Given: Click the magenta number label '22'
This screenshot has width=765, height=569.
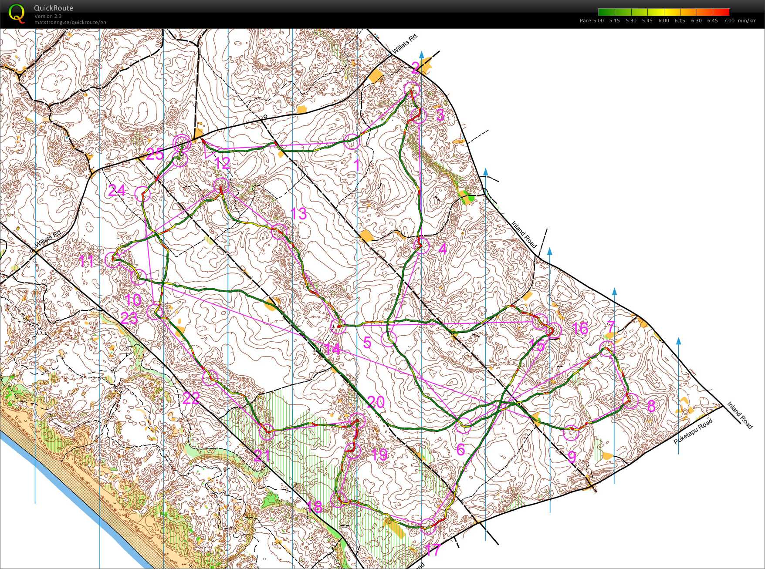Looking at the screenshot, I should coord(191,398).
